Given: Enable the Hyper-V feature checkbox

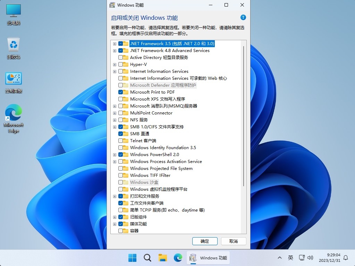Looking at the screenshot, I should click(120, 65).
